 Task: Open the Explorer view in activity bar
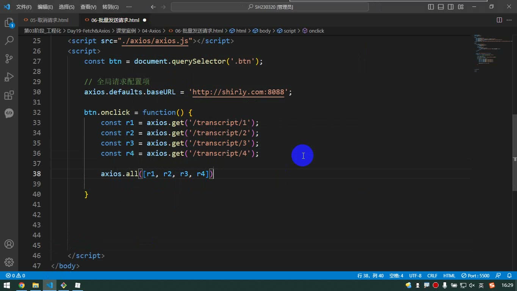click(9, 23)
